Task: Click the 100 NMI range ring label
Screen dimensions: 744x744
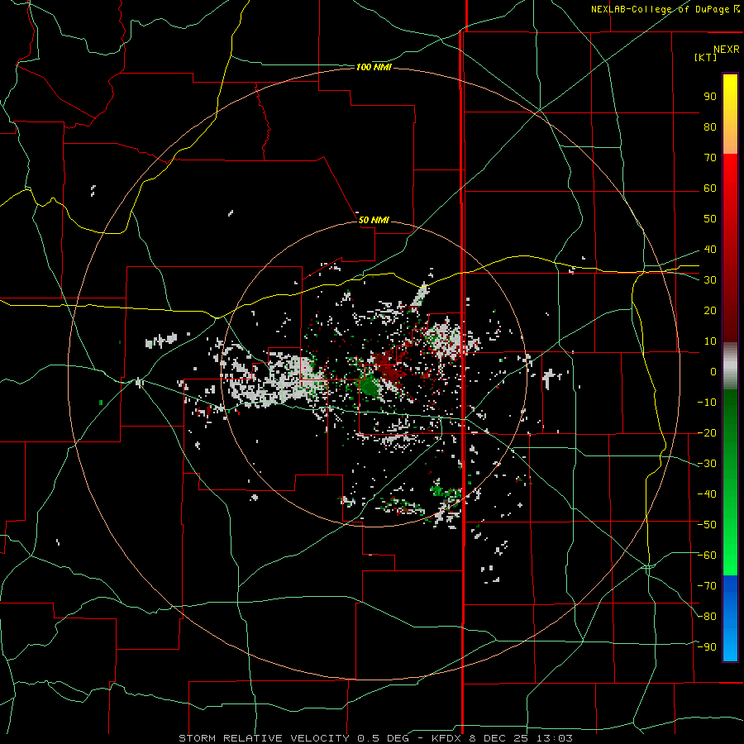Action: (x=374, y=68)
